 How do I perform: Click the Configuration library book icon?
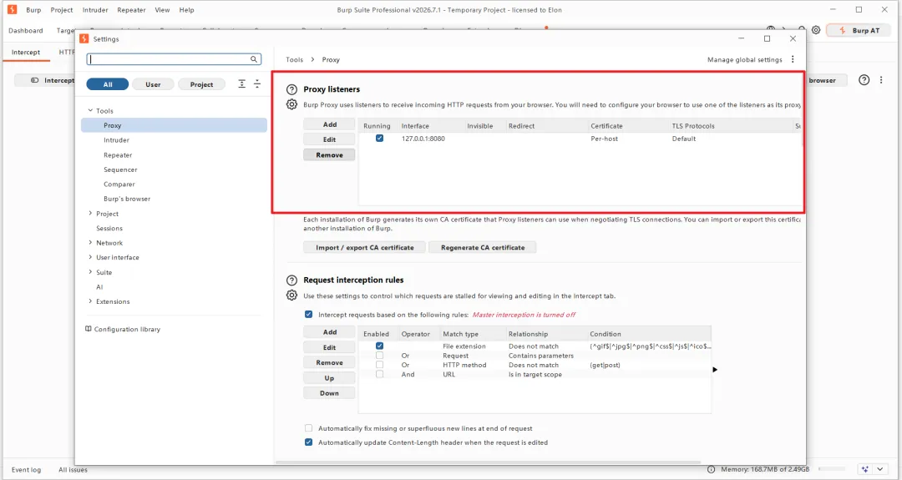pos(88,329)
